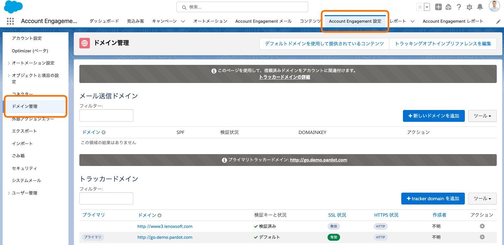Open the Account Engagement レポート tab
504x245 pixels.
point(453,21)
